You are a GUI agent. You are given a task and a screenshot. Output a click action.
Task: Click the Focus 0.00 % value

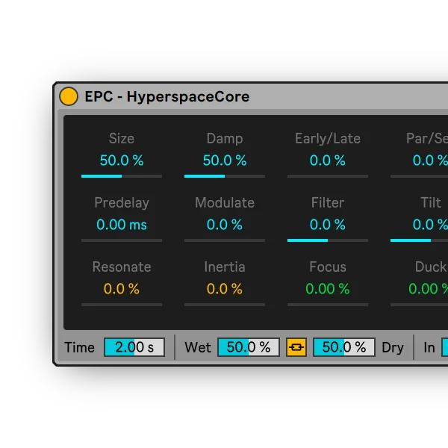click(328, 289)
